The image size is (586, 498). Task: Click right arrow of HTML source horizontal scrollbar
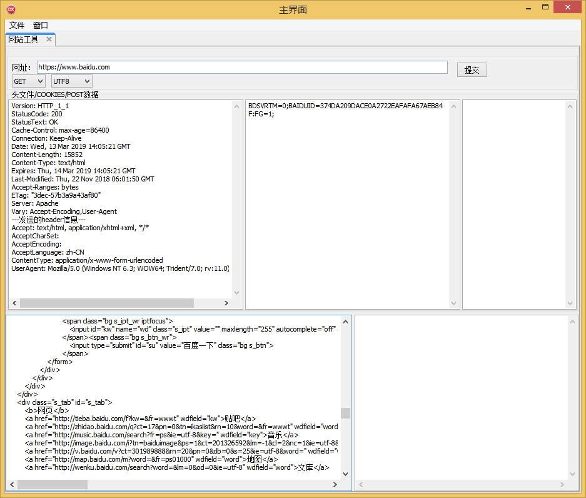click(x=335, y=484)
